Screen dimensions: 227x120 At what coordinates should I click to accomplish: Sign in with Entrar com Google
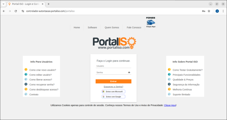pos(113,97)
